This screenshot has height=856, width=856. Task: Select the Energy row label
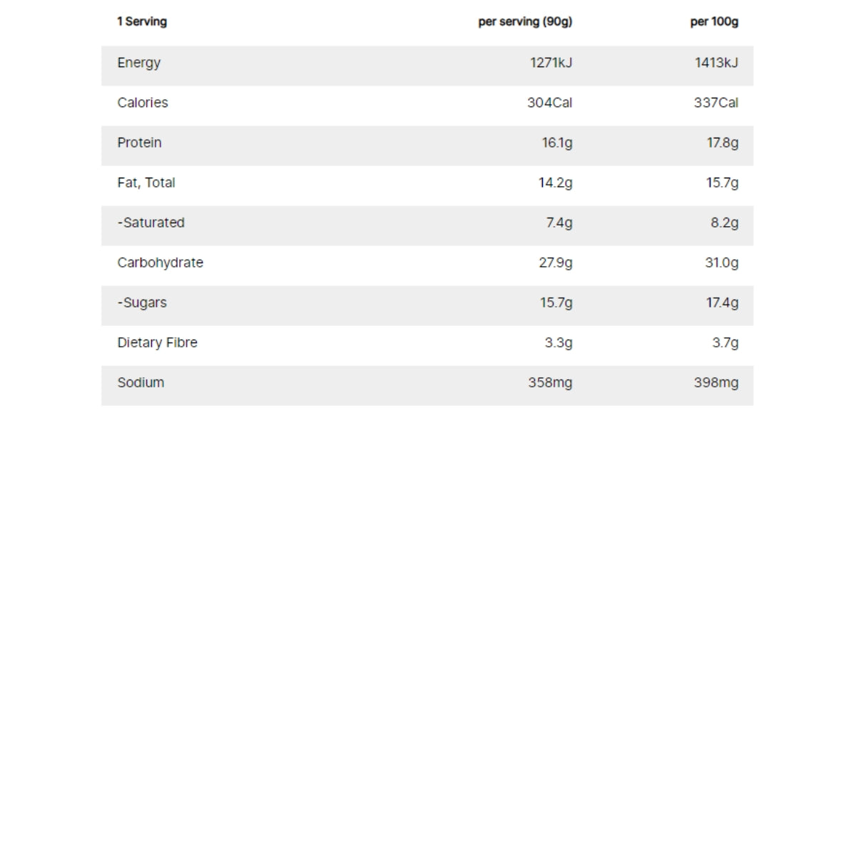point(139,63)
